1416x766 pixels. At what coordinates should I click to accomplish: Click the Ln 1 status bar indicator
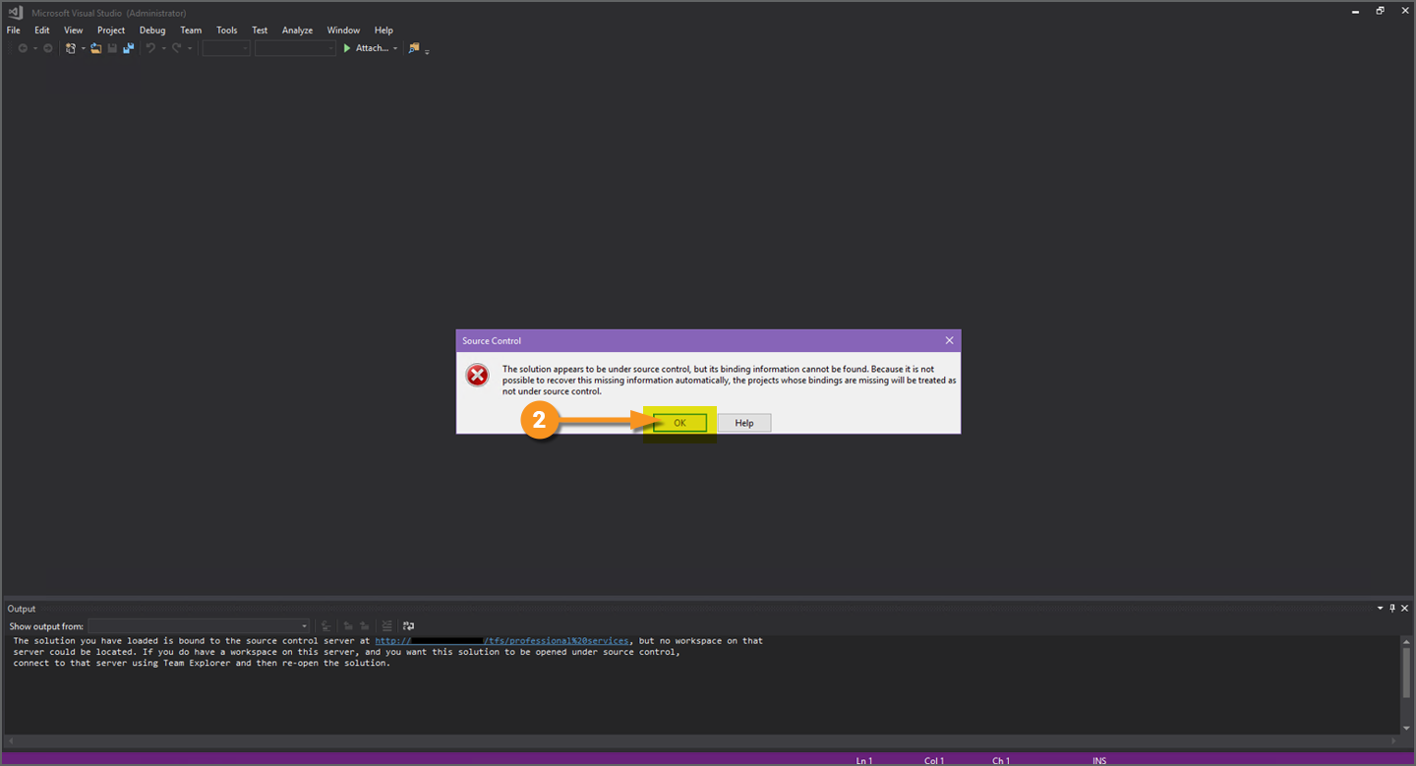(x=863, y=760)
